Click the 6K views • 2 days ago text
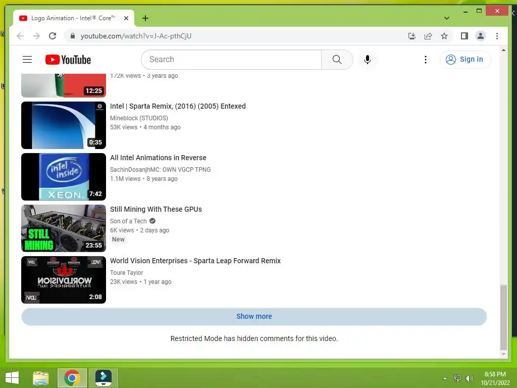This screenshot has width=517, height=388. pos(140,230)
